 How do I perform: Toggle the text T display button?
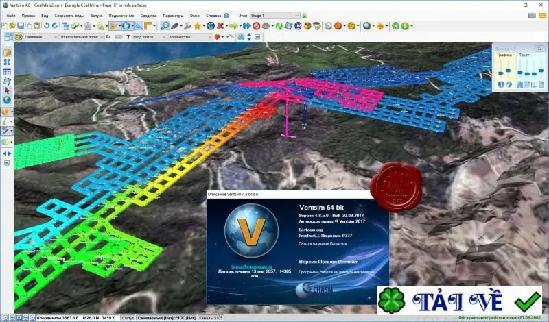click(128, 37)
